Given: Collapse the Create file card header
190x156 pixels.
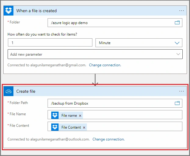Looking at the screenshot, I should point(95,91).
